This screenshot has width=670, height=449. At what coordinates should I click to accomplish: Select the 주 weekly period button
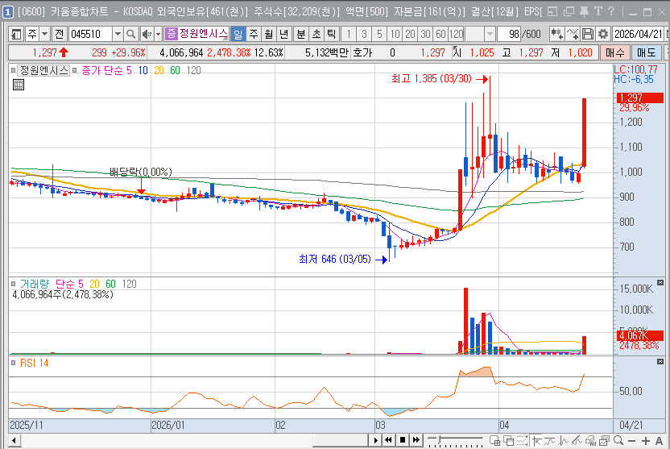254,34
